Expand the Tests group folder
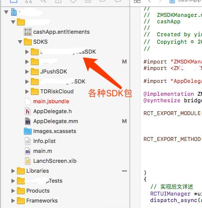The image size is (202, 208). (13, 181)
